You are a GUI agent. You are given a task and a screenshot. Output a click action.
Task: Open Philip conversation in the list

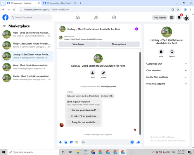27,45
